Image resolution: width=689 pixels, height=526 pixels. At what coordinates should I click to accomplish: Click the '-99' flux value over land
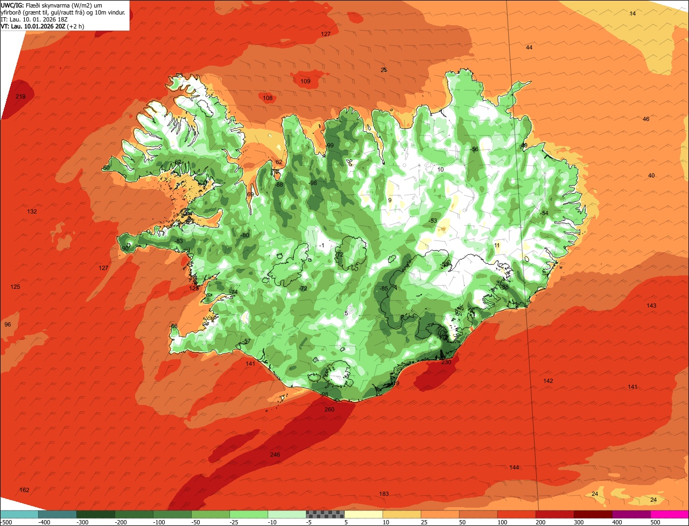click(329, 145)
